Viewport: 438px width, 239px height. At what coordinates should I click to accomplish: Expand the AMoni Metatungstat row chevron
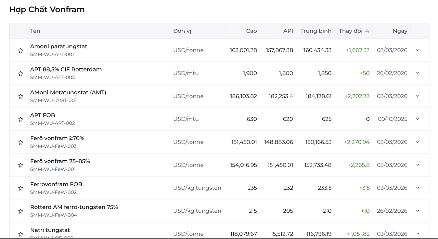pos(418,96)
